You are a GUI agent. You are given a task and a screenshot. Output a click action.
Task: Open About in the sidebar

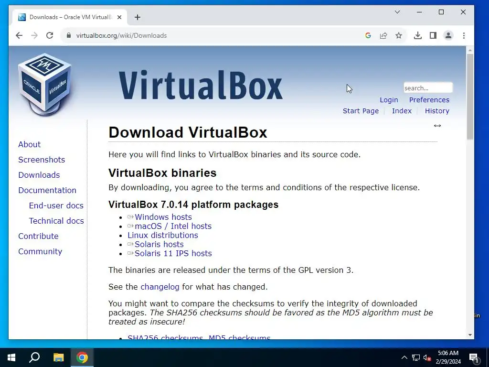pyautogui.click(x=29, y=144)
